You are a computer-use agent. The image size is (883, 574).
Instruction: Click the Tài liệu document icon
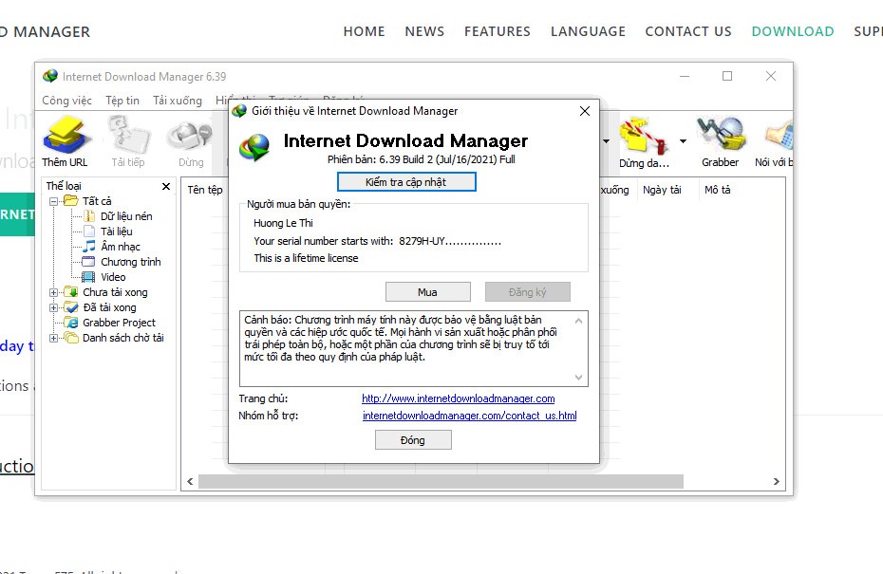(x=89, y=231)
